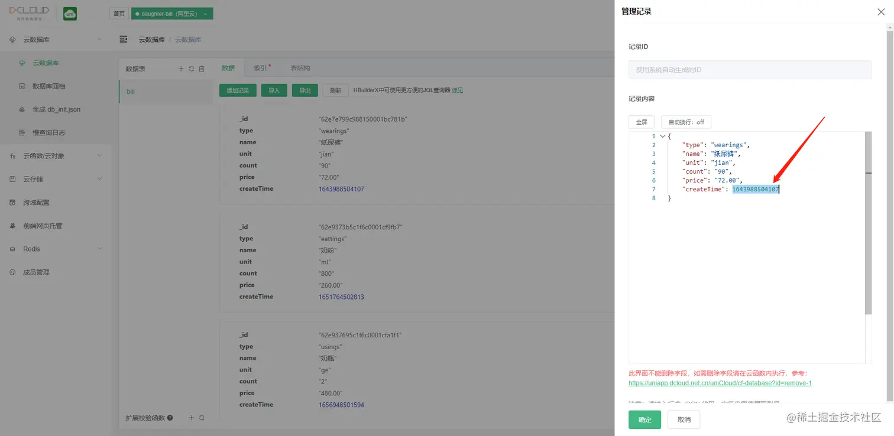The width and height of the screenshot is (894, 436).
Task: Click the plus icon next to 数据表
Action: tap(182, 69)
